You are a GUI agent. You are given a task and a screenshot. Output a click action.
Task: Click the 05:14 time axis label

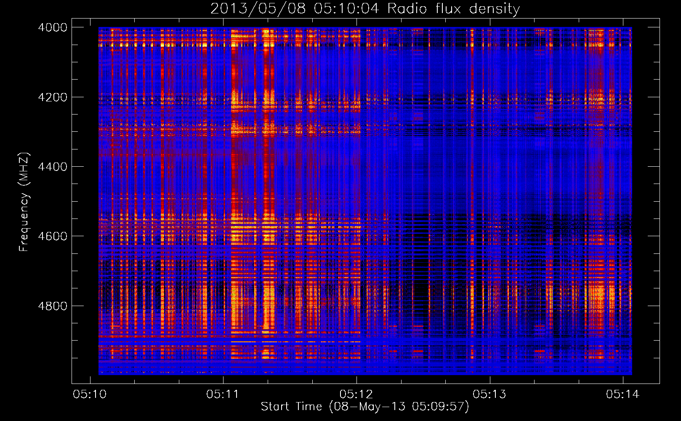tap(622, 394)
